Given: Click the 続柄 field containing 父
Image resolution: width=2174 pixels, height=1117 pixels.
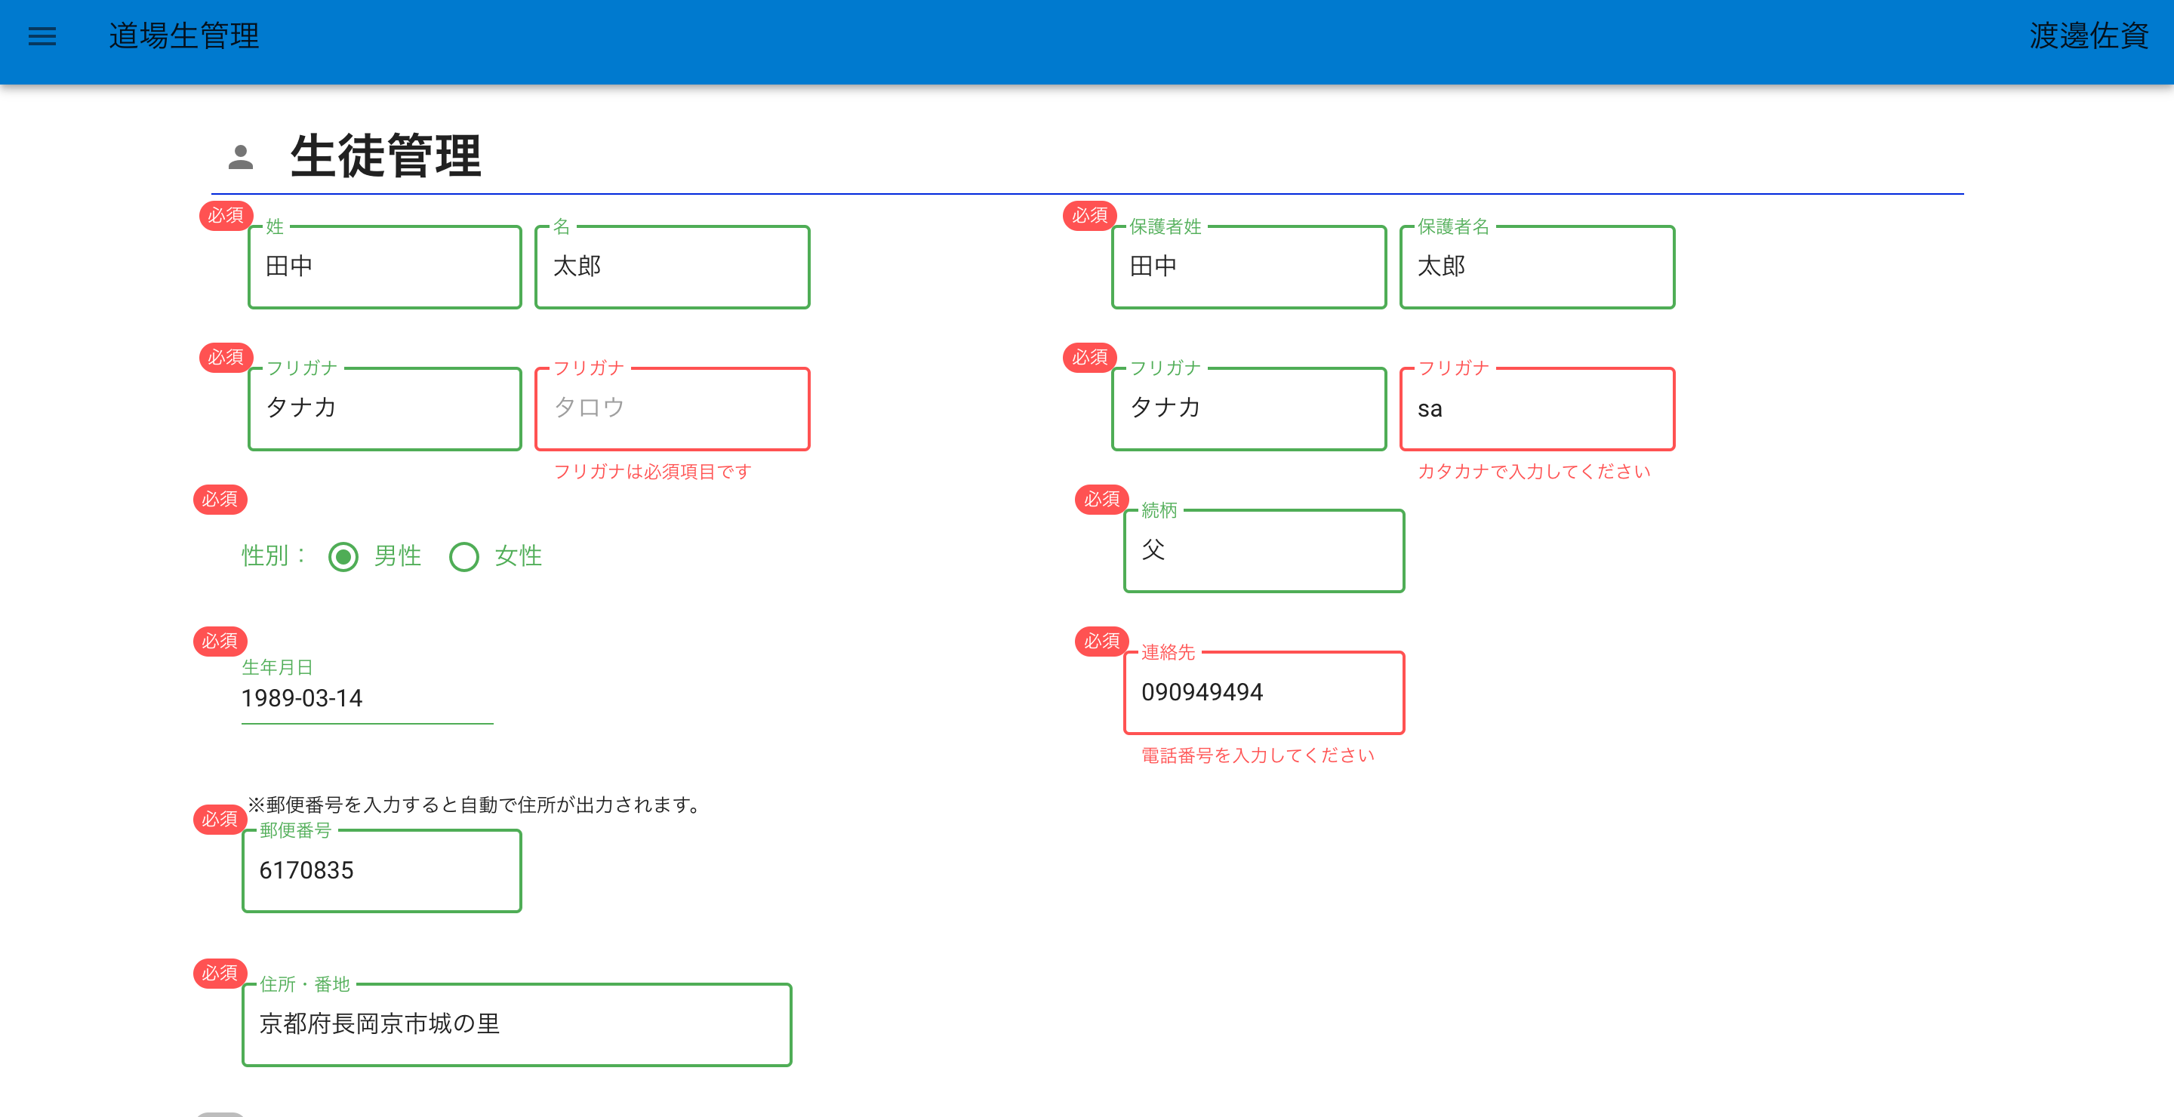Looking at the screenshot, I should [x=1264, y=551].
